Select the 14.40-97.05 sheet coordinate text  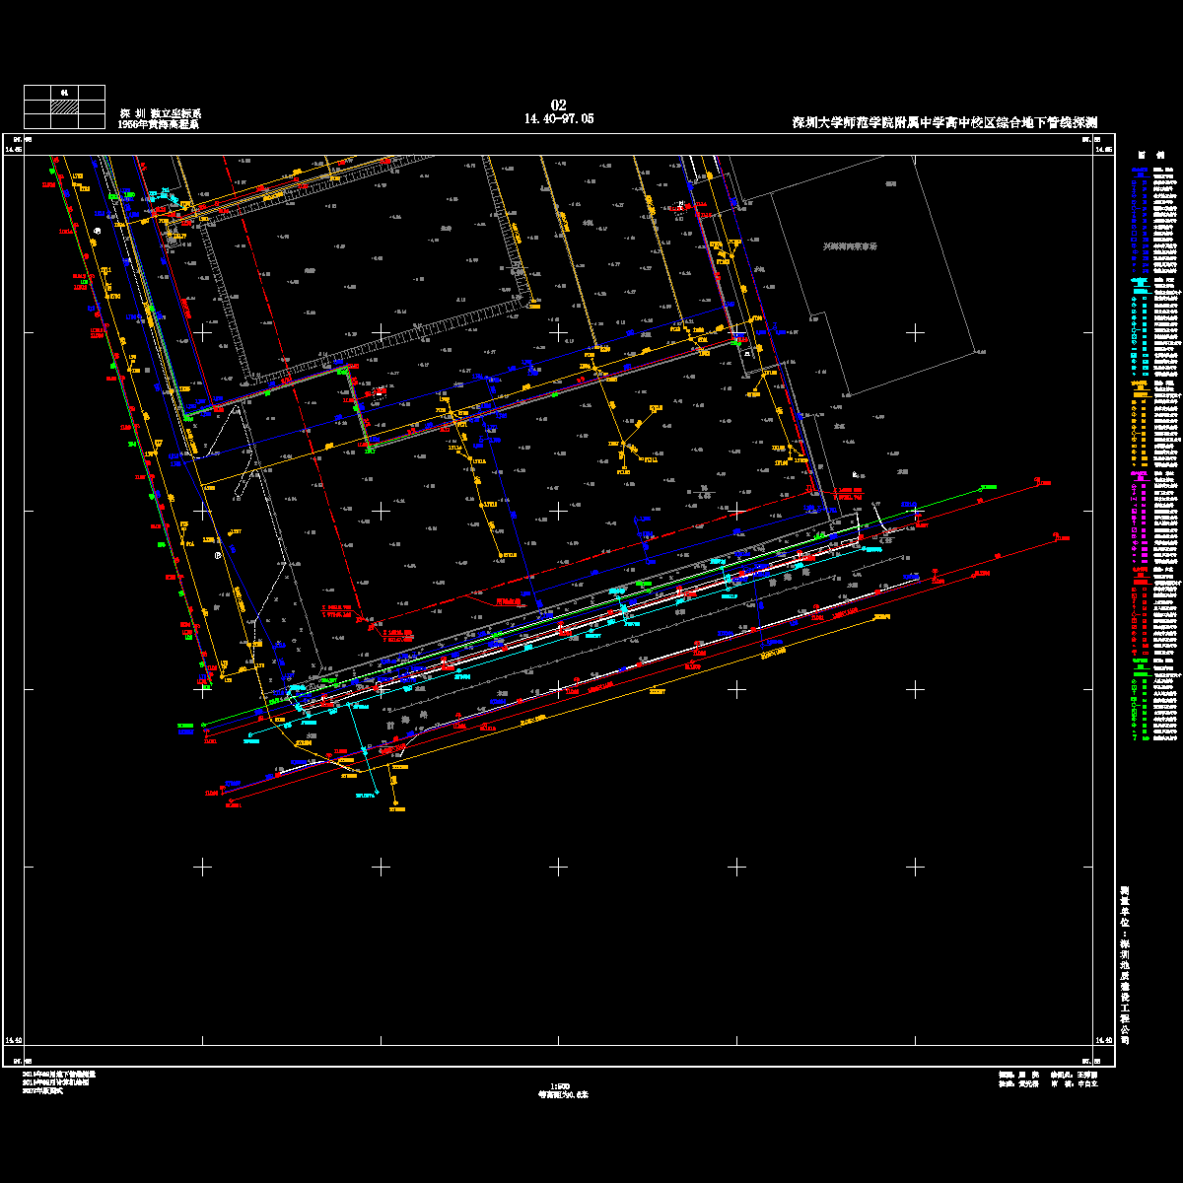click(x=558, y=118)
